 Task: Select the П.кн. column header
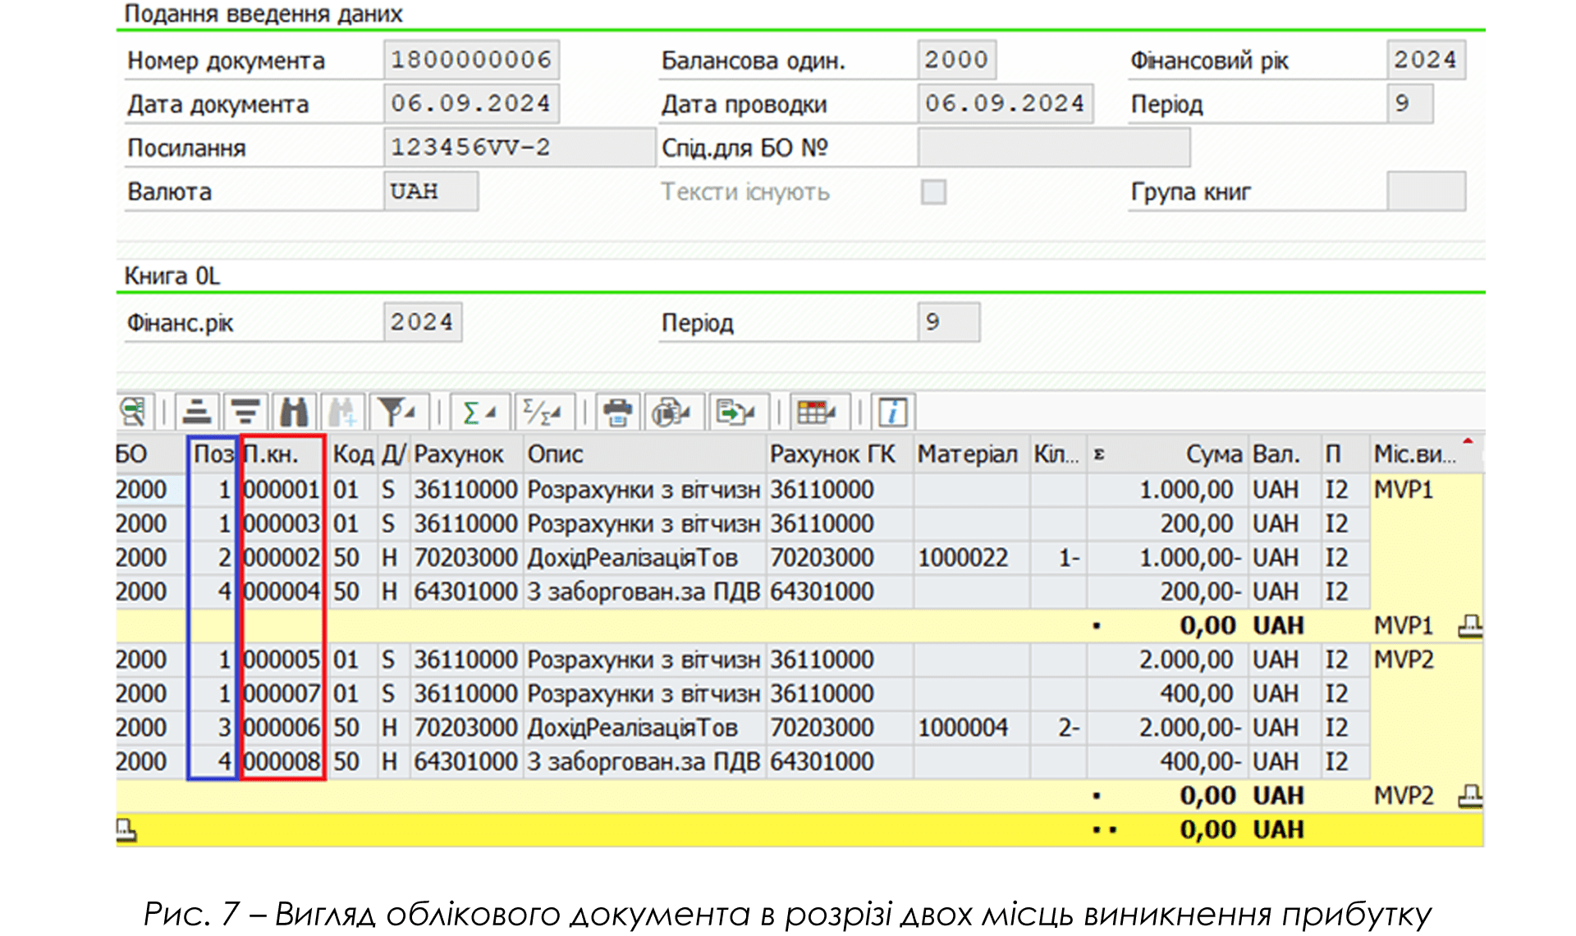282,454
